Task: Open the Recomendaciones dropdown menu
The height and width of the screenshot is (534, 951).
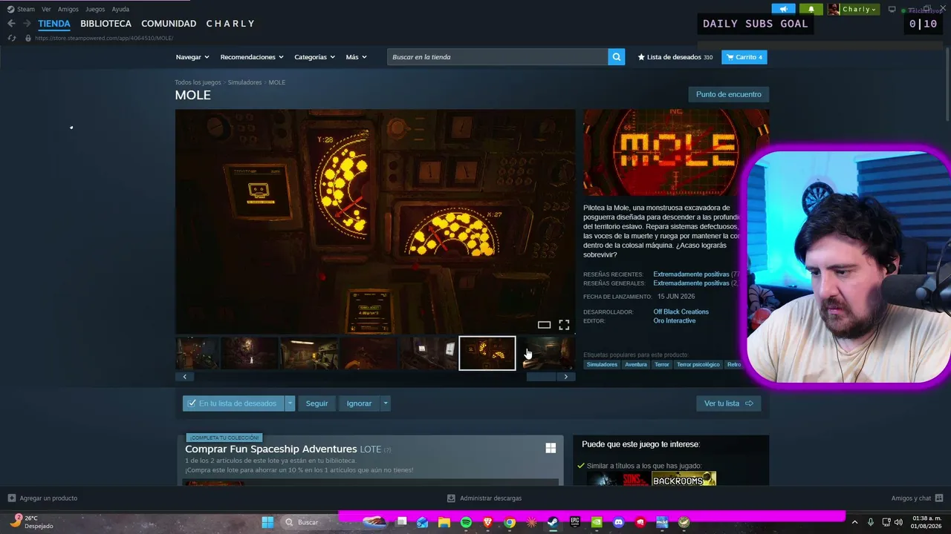Action: 252,57
